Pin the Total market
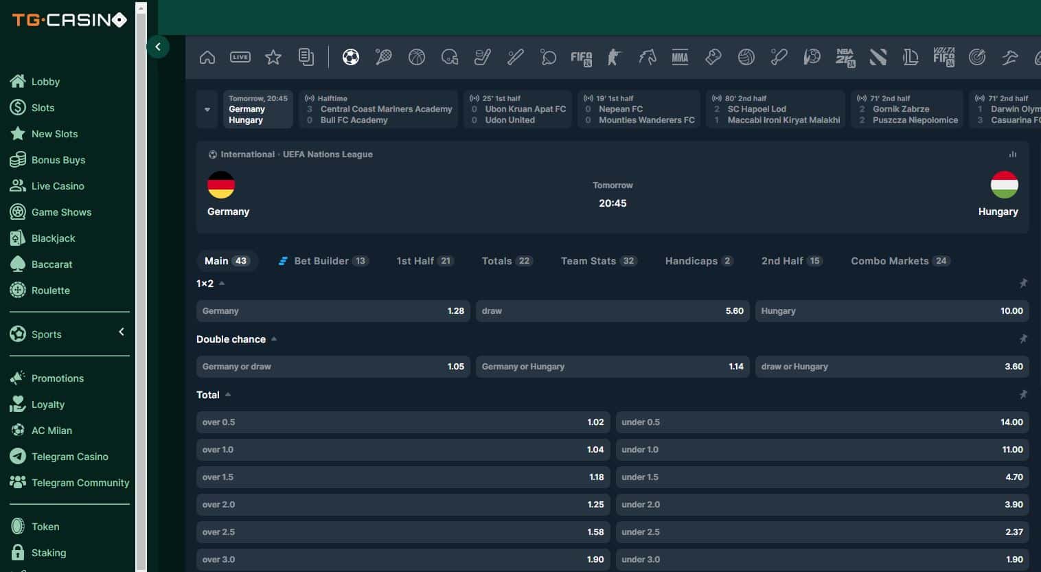 coord(1023,394)
